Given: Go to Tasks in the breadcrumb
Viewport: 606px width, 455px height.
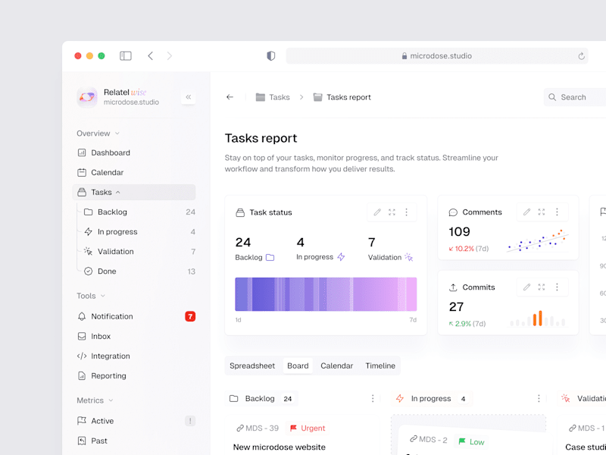Looking at the screenshot, I should pos(273,97).
